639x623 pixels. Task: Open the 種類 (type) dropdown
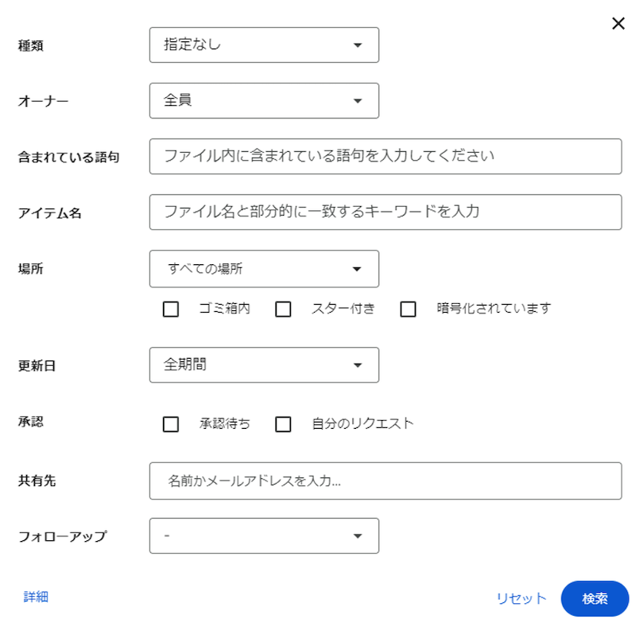pos(264,45)
